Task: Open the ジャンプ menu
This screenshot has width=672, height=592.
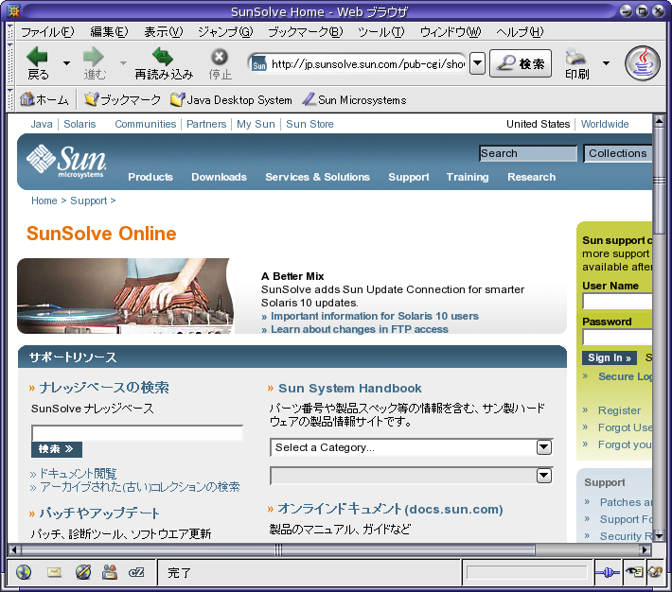Action: pos(225,32)
